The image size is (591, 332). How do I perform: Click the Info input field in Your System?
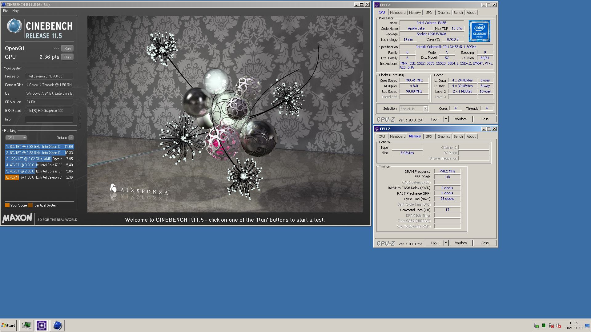click(x=49, y=119)
